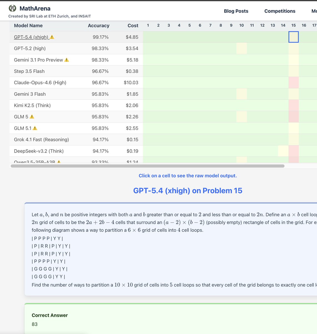This screenshot has width=317, height=334.
Task: Click the Gemini 3.1 Pro Preview row name
Action: tap(38, 60)
